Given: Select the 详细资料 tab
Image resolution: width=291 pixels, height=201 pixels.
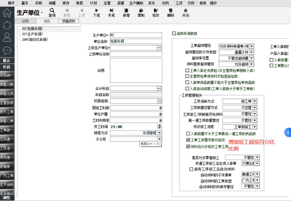Looking at the screenshot, I should [69, 21].
